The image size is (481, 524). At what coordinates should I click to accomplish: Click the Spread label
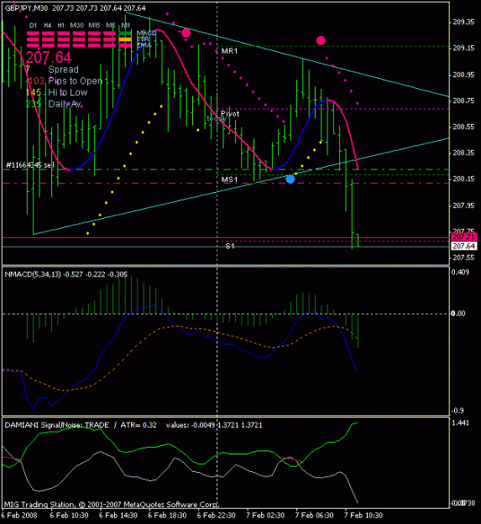tap(64, 70)
